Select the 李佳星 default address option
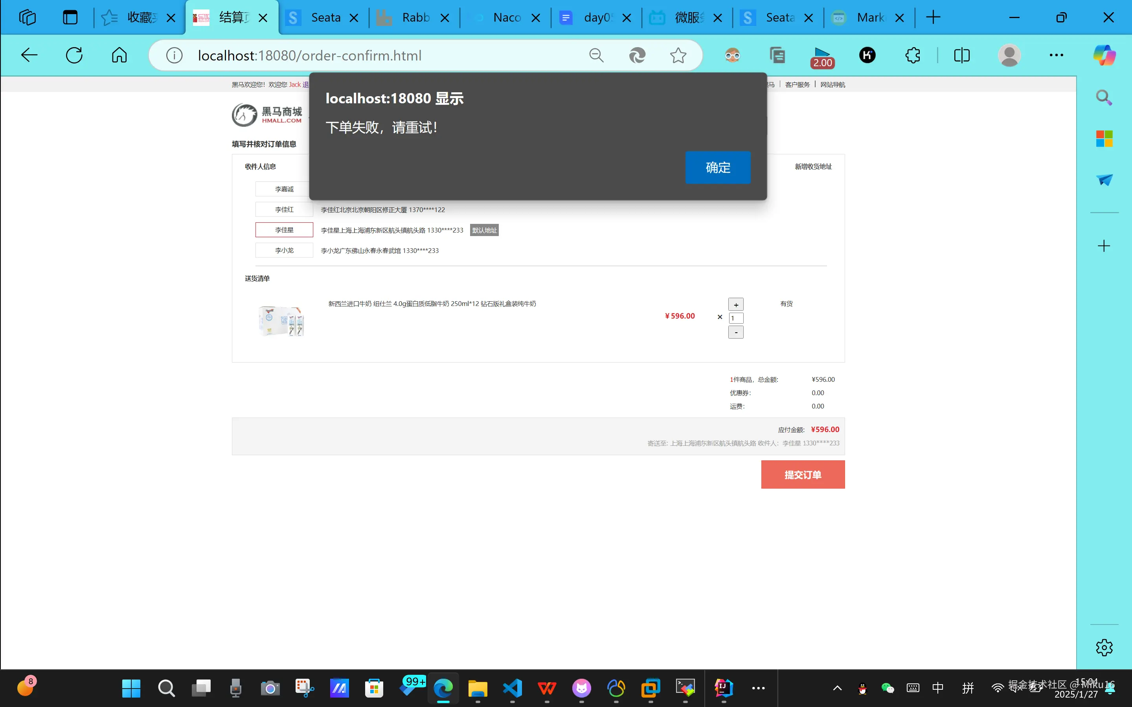Image resolution: width=1132 pixels, height=707 pixels. [x=284, y=230]
